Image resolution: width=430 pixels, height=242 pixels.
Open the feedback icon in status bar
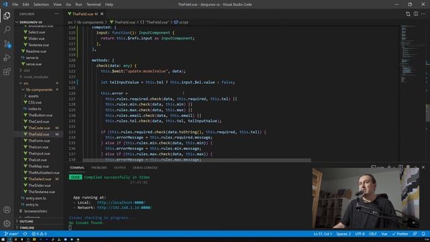(415, 234)
